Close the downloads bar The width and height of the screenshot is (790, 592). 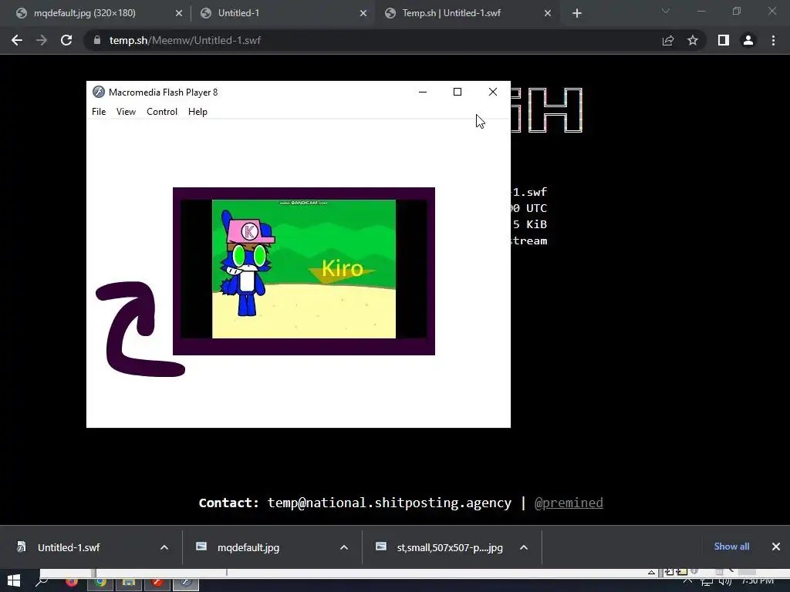click(776, 547)
